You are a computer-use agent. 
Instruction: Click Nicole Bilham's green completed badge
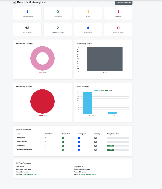63,142
